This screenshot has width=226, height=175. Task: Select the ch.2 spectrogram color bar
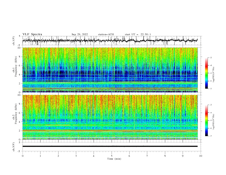(x=206, y=120)
